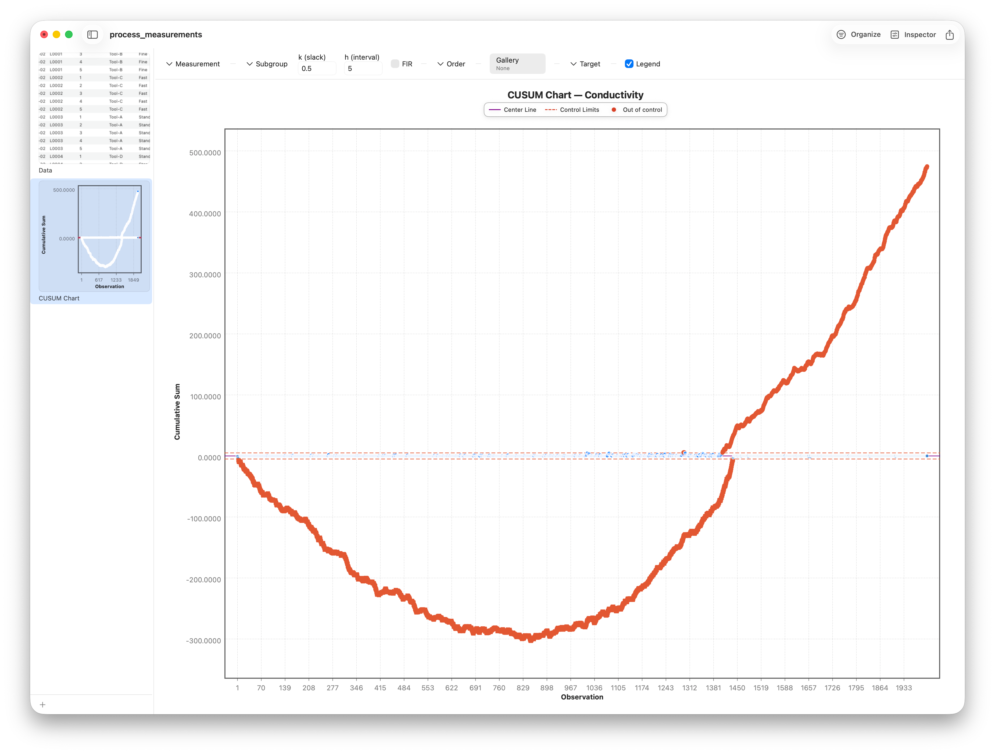Click the 1657 x-axis tick label

pos(808,688)
